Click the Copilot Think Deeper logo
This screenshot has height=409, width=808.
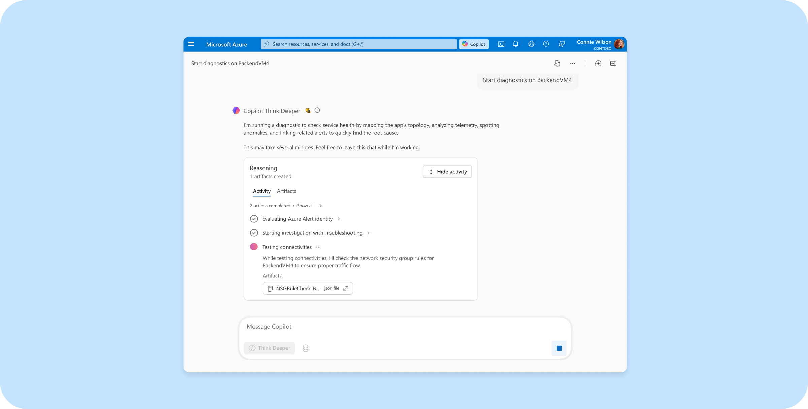pos(236,110)
